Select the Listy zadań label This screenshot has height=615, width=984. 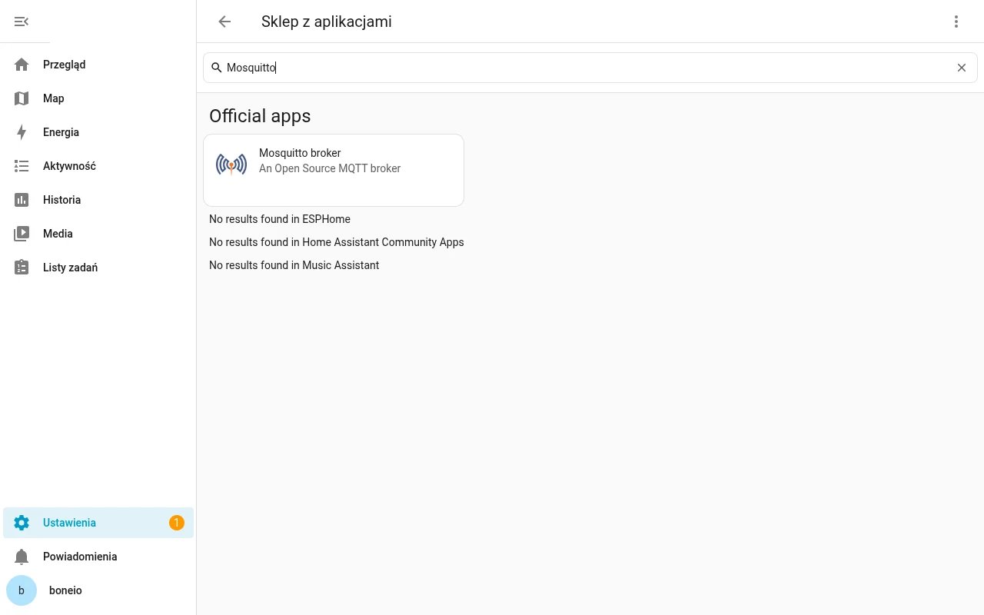pos(70,268)
